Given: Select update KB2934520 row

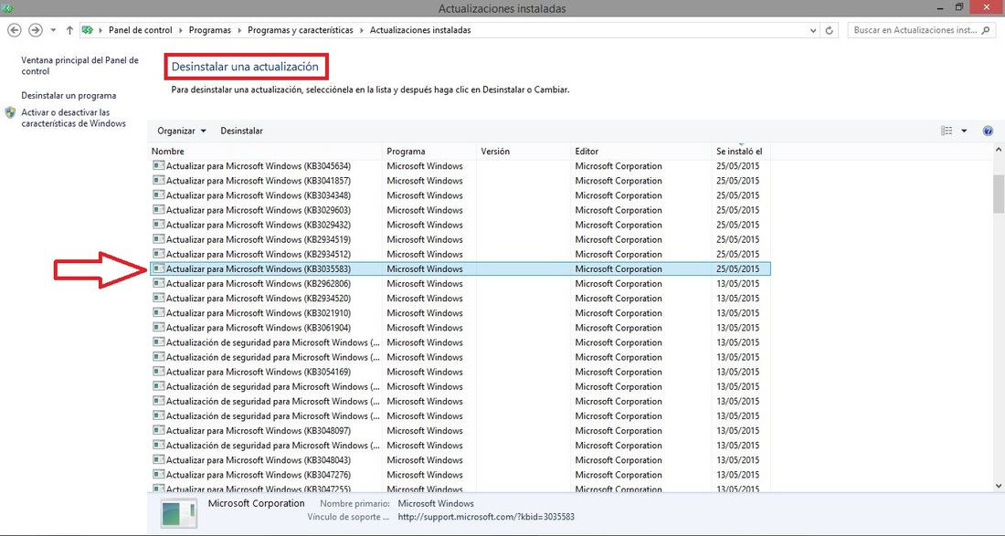Looking at the screenshot, I should click(460, 299).
